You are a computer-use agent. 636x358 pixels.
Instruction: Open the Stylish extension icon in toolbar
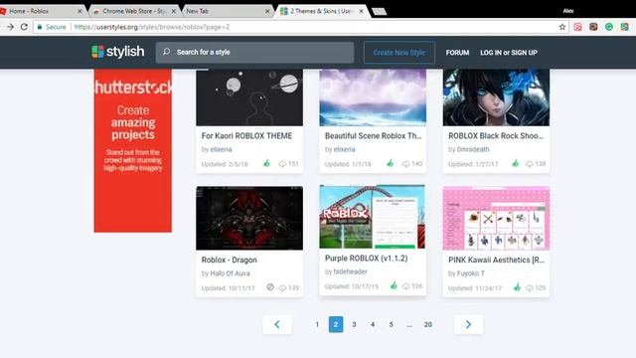coord(624,27)
